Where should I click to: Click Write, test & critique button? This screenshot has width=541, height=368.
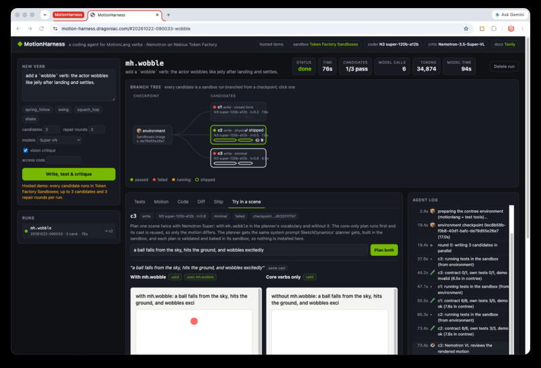tap(68, 174)
